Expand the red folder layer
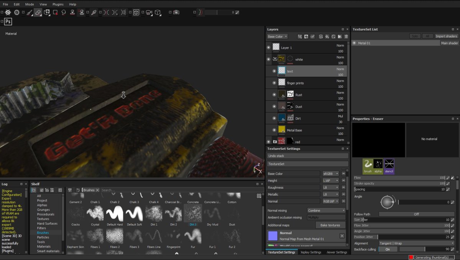460x260 pixels. [x=275, y=142]
